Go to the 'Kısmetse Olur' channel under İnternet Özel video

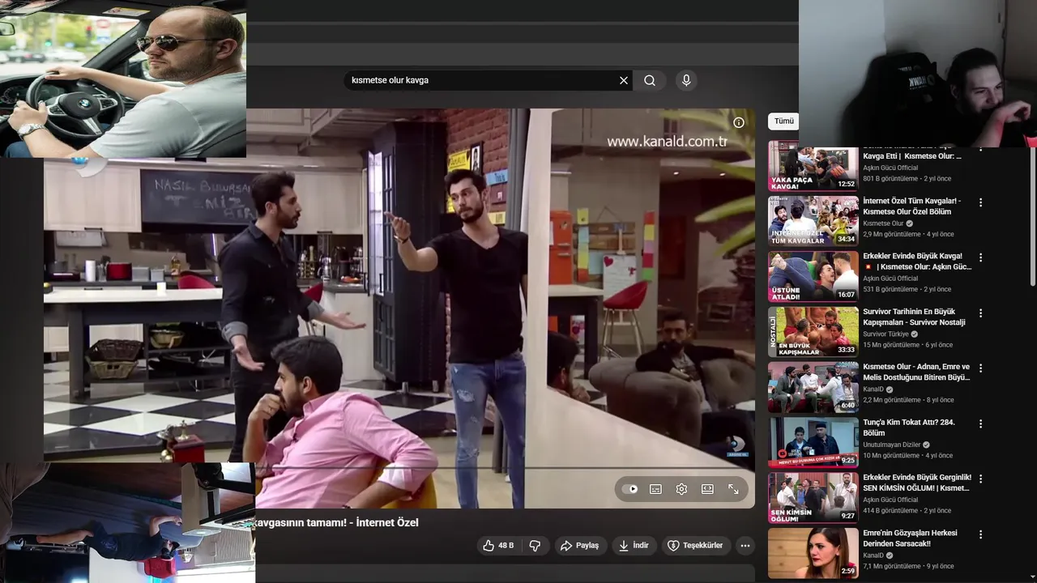click(x=883, y=223)
